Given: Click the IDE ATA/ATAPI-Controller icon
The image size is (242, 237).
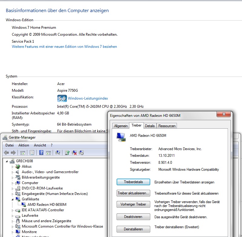Looking at the screenshot, I should tap(18, 210).
